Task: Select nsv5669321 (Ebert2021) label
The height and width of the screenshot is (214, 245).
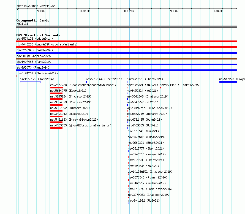Action: (146, 143)
